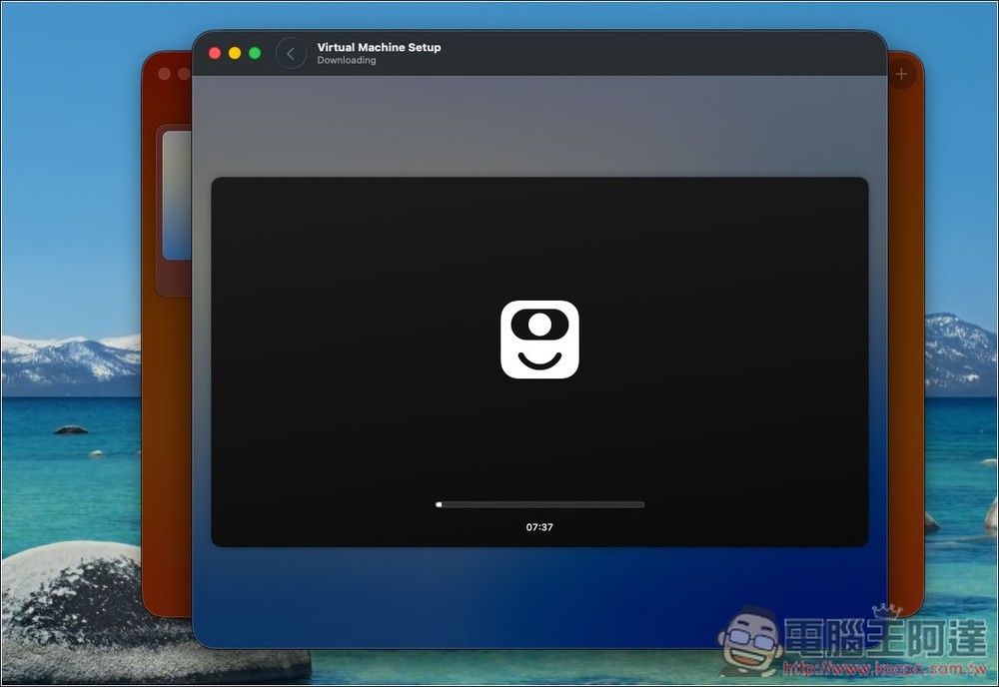This screenshot has height=687, width=999.
Task: Click the plus icon in background window
Action: point(901,74)
